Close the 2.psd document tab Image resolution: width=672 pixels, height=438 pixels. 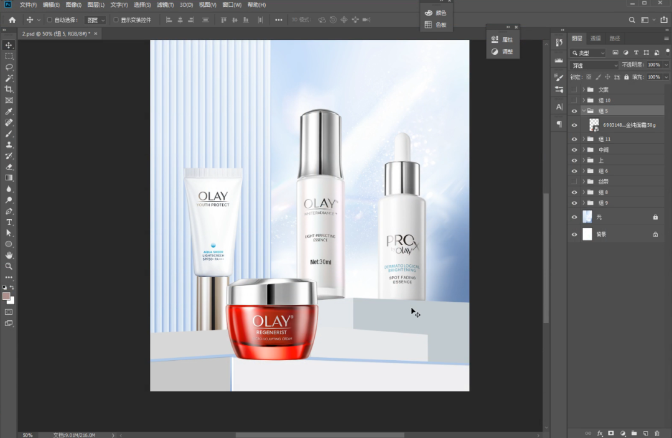coord(96,34)
